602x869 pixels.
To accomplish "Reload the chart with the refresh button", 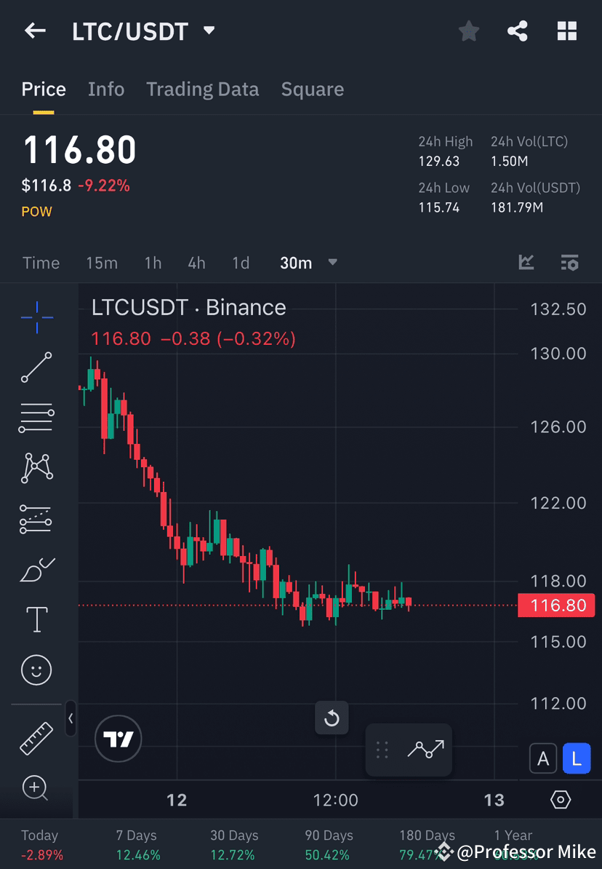I will 332,718.
